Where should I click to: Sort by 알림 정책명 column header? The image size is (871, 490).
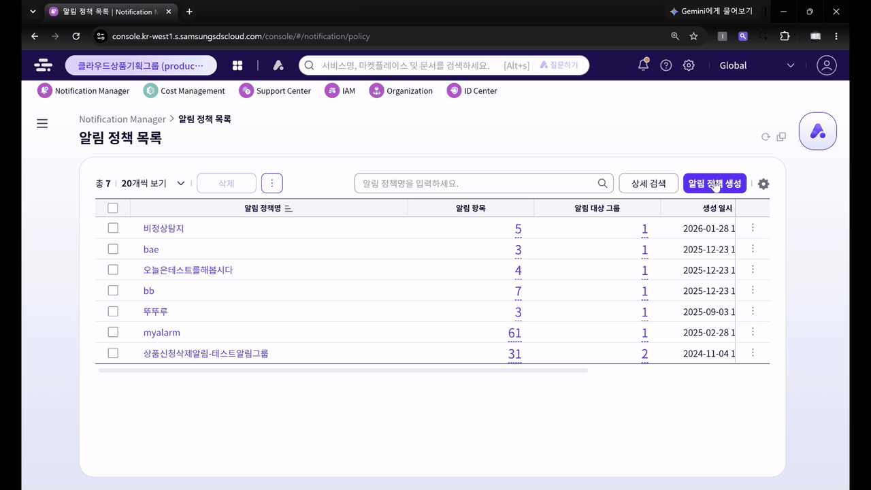tap(268, 208)
